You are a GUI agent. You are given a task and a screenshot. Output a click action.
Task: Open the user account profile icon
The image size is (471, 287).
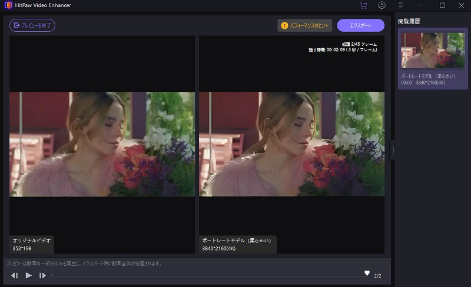tap(382, 5)
